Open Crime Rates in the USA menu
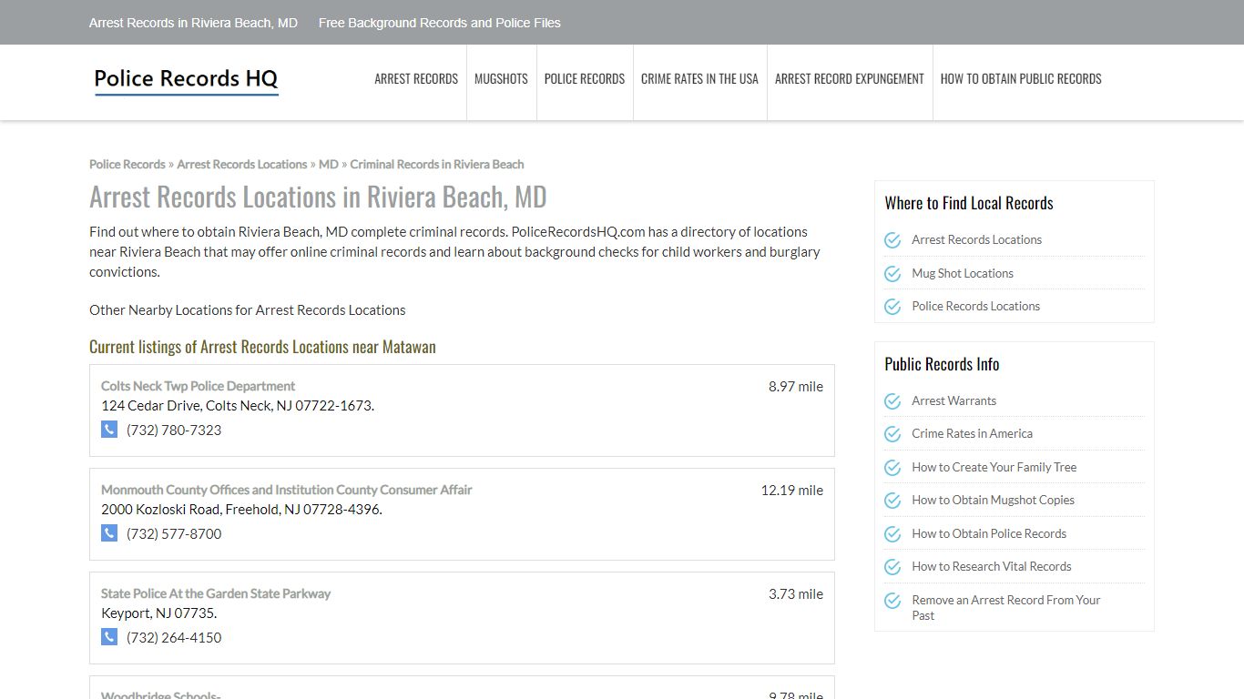 (x=699, y=79)
